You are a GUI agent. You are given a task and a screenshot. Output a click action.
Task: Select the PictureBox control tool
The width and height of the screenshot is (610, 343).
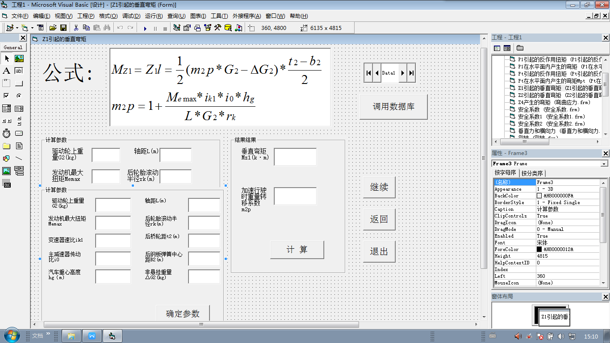[x=19, y=59]
